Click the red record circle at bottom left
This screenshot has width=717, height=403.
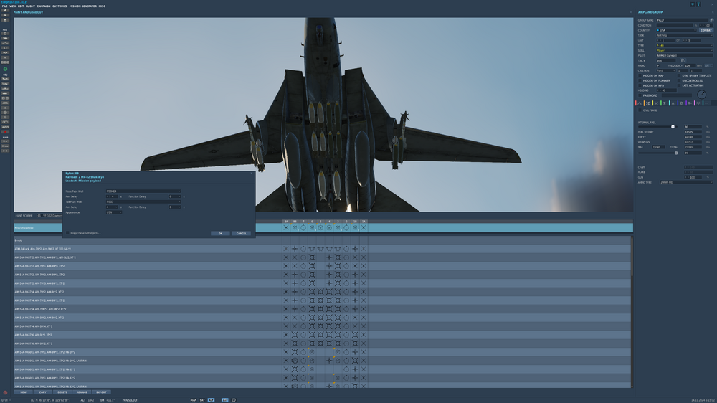coord(5,392)
